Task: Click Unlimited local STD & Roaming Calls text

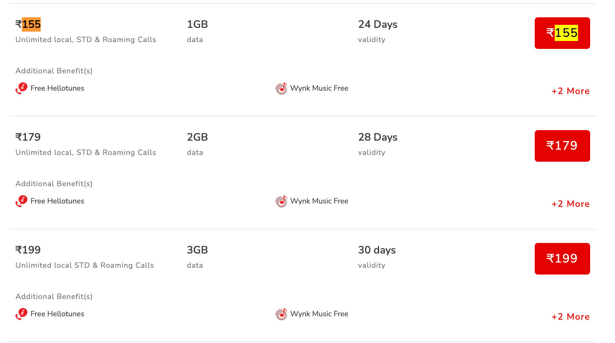Action: coord(84,265)
